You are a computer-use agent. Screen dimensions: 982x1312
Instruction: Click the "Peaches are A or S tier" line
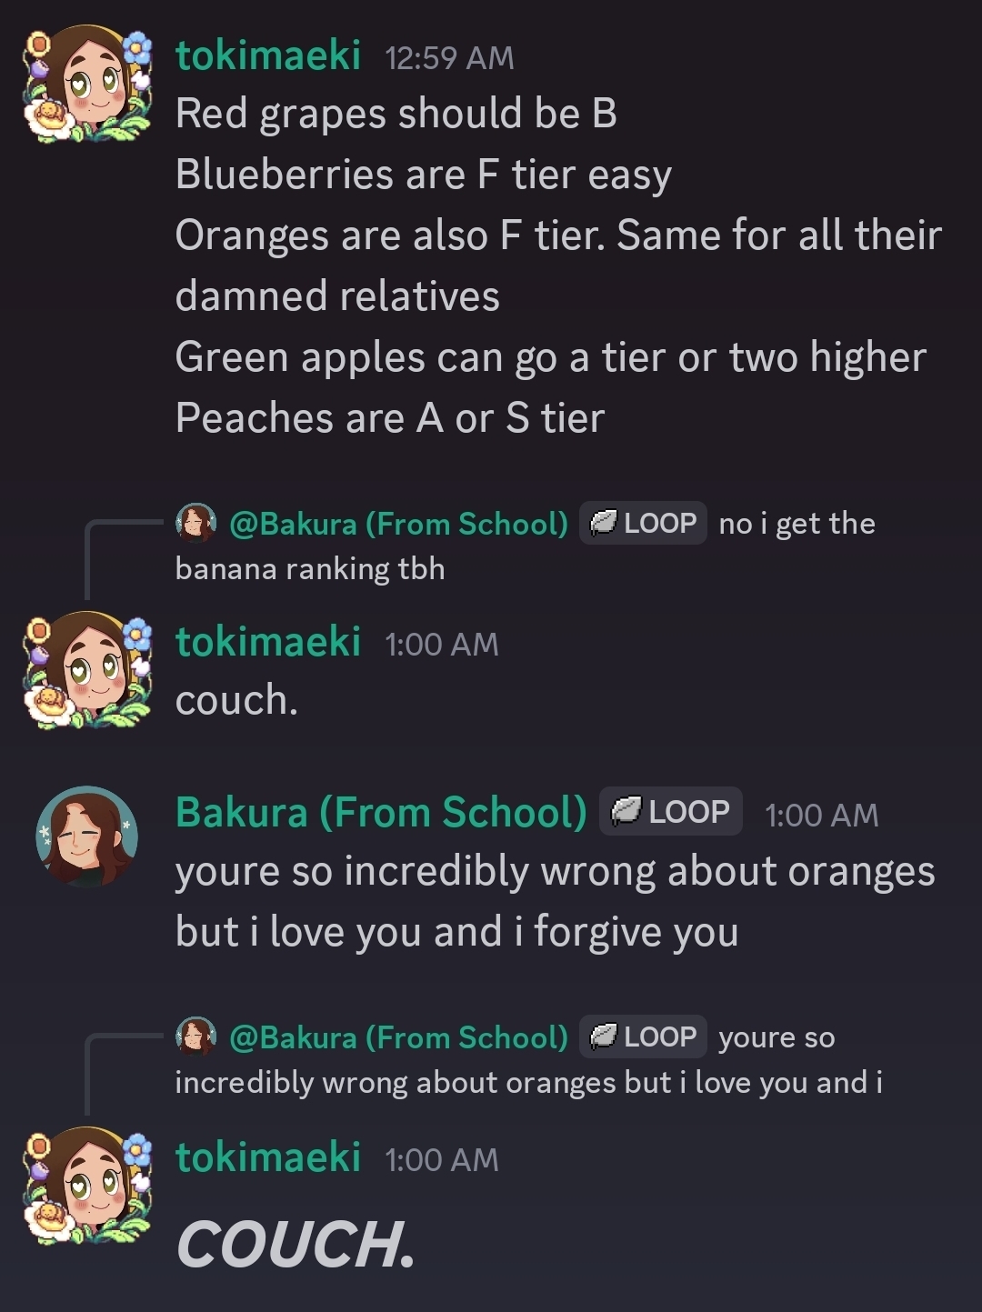(x=389, y=418)
